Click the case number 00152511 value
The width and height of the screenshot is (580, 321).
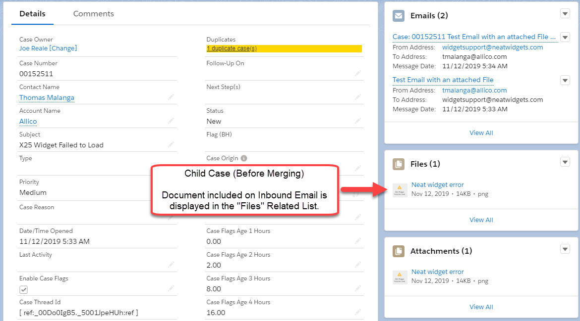point(36,74)
